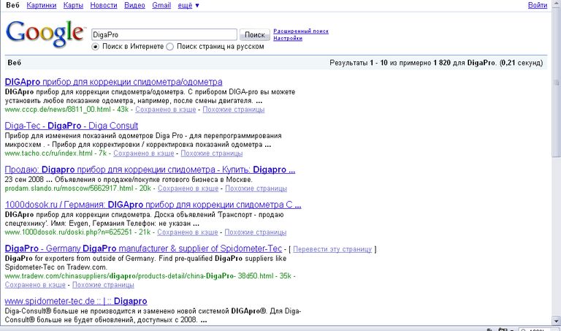Open similar pages for www.cccp.de result
This screenshot has height=331, width=561.
click(234, 110)
